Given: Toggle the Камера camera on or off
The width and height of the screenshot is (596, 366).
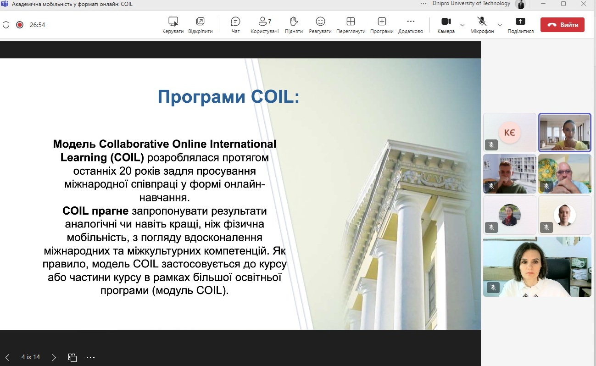Looking at the screenshot, I should pyautogui.click(x=446, y=25).
